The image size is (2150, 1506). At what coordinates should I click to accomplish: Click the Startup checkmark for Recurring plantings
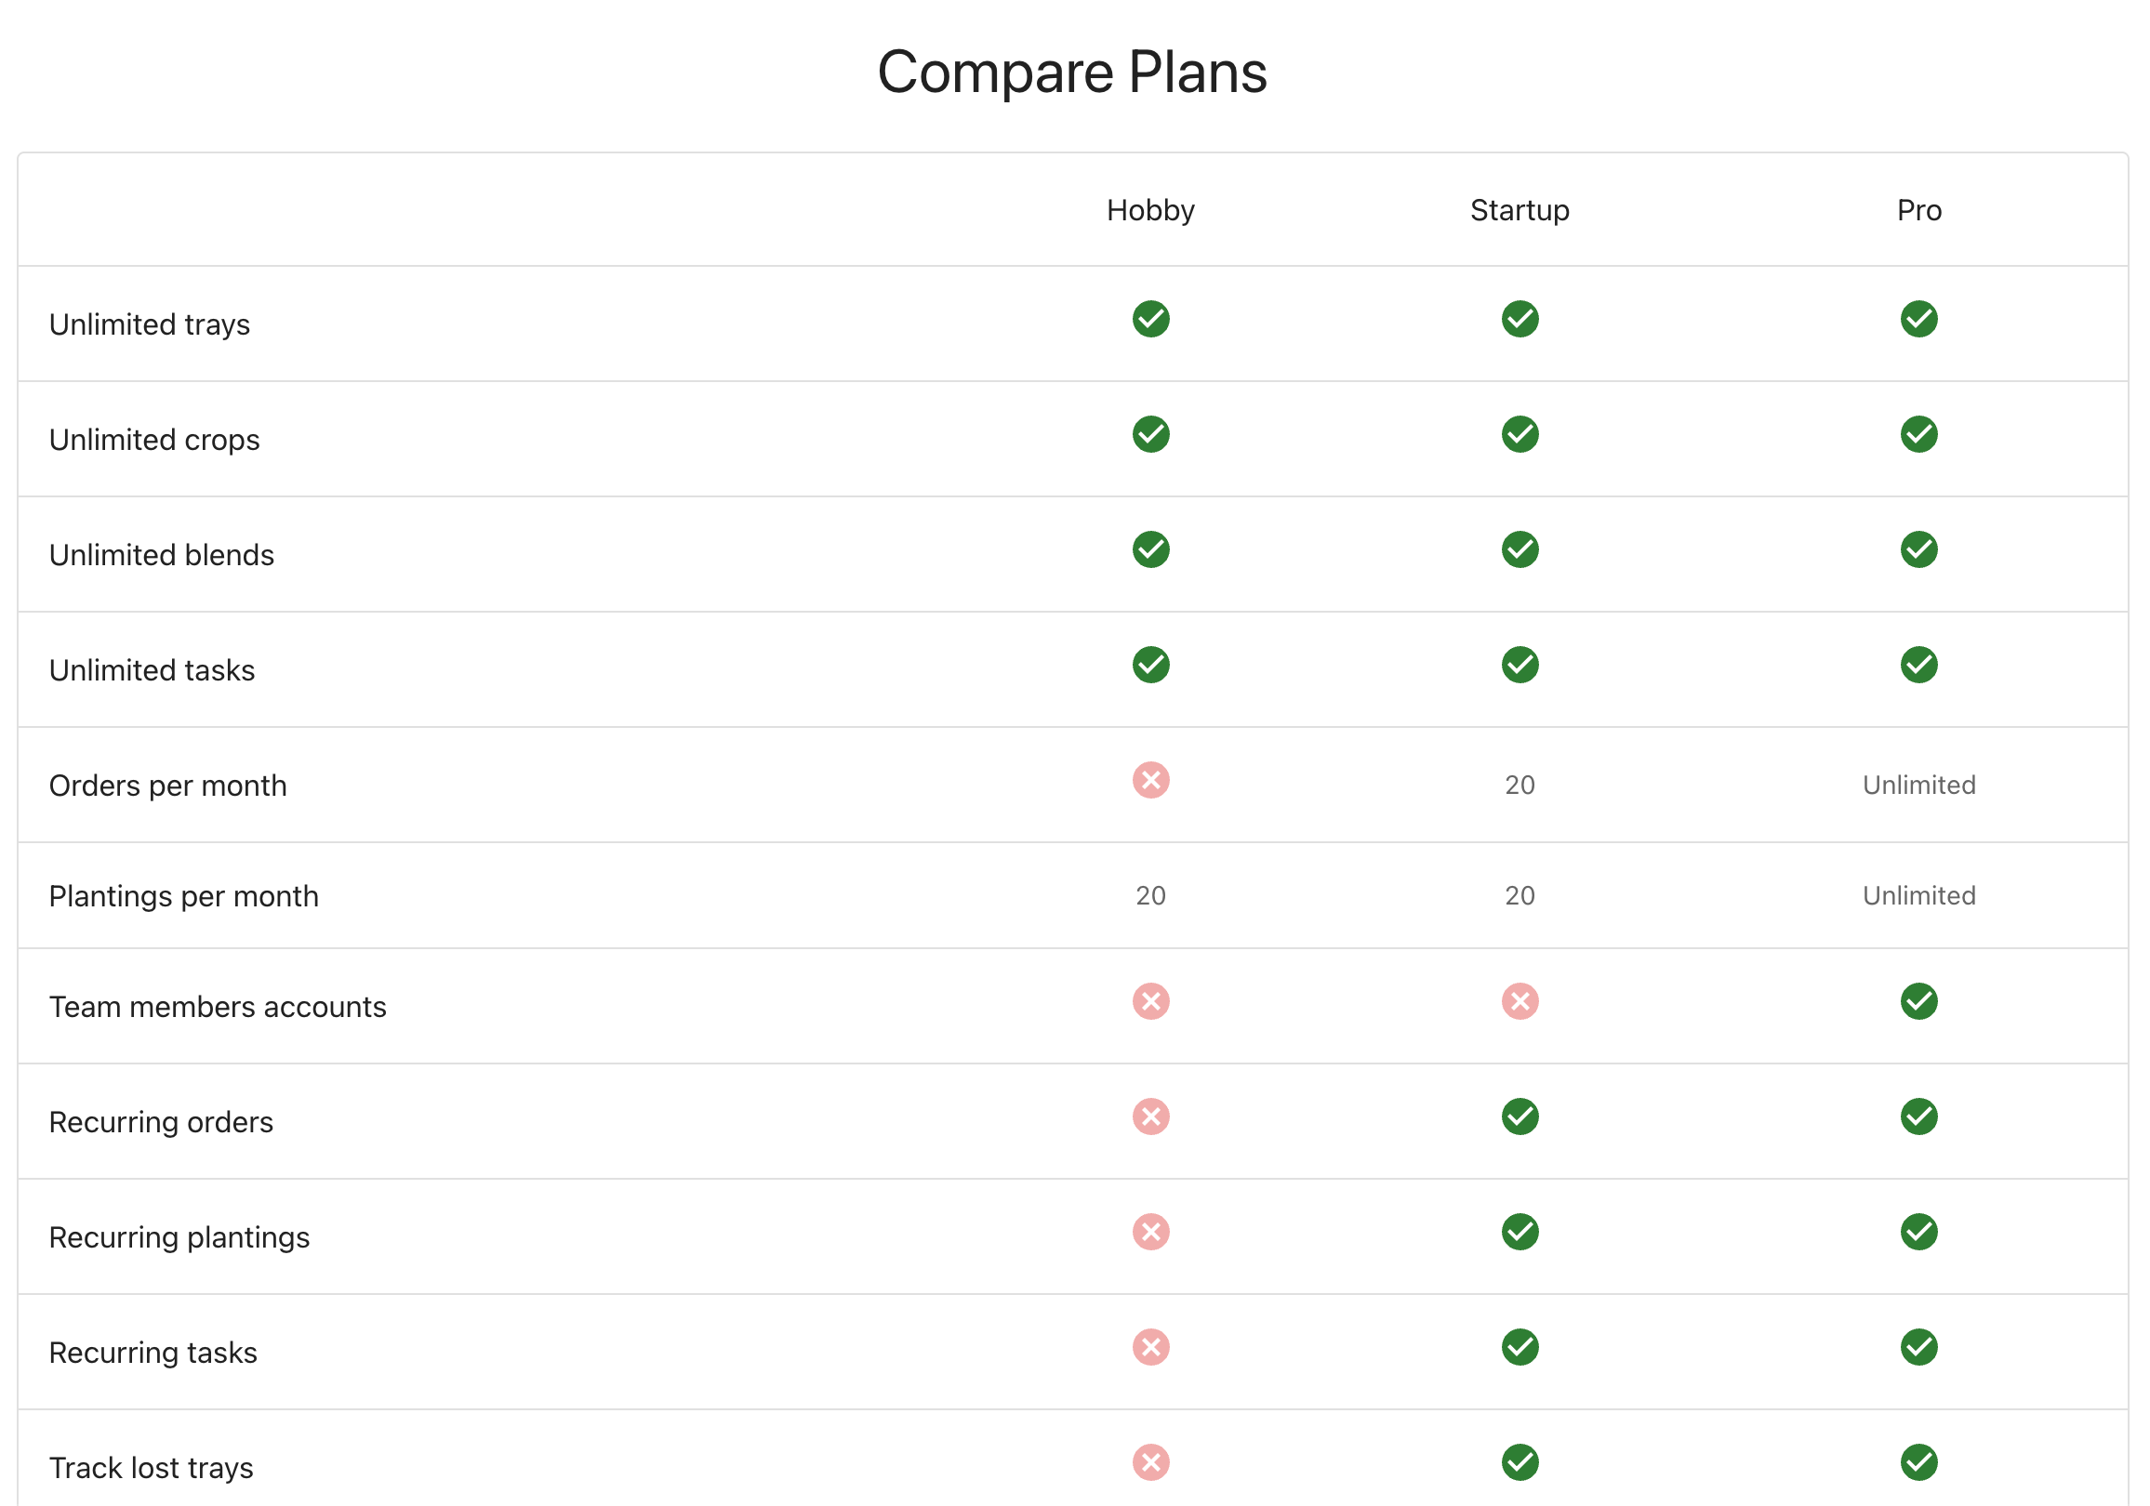(x=1520, y=1232)
